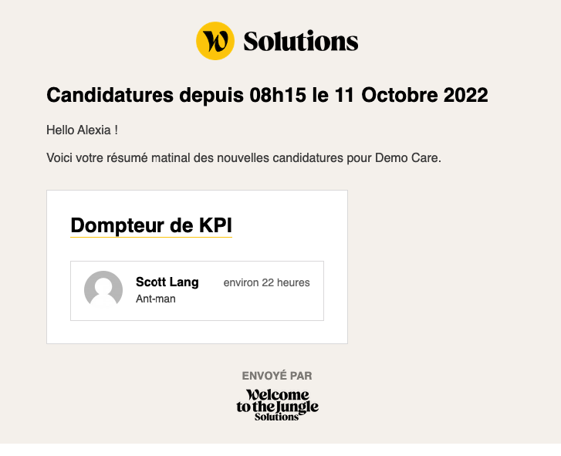Open the Dompteur de KPI job link
The height and width of the screenshot is (456, 561).
coord(151,225)
